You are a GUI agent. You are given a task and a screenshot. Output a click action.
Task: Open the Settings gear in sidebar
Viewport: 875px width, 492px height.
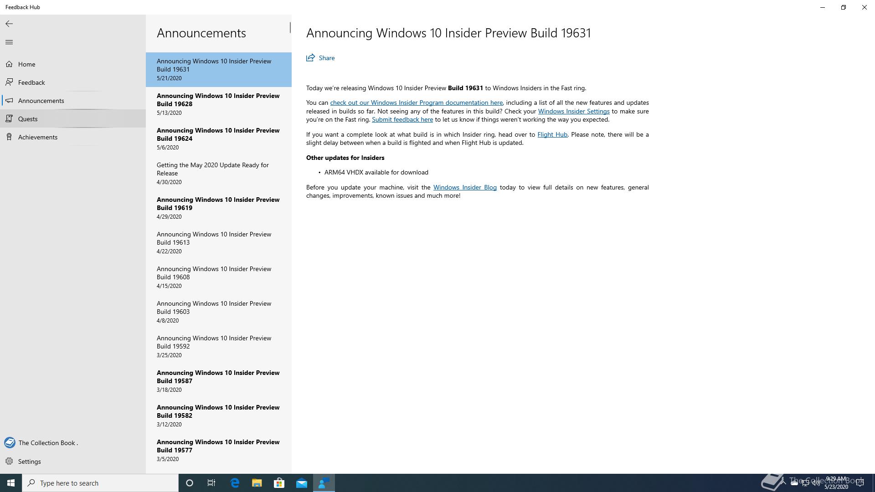coord(9,461)
